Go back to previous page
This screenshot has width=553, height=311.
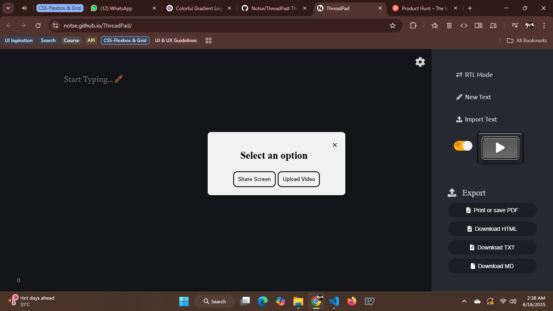pos(9,26)
